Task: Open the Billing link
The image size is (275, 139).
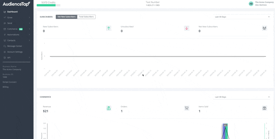Action: coord(5,87)
